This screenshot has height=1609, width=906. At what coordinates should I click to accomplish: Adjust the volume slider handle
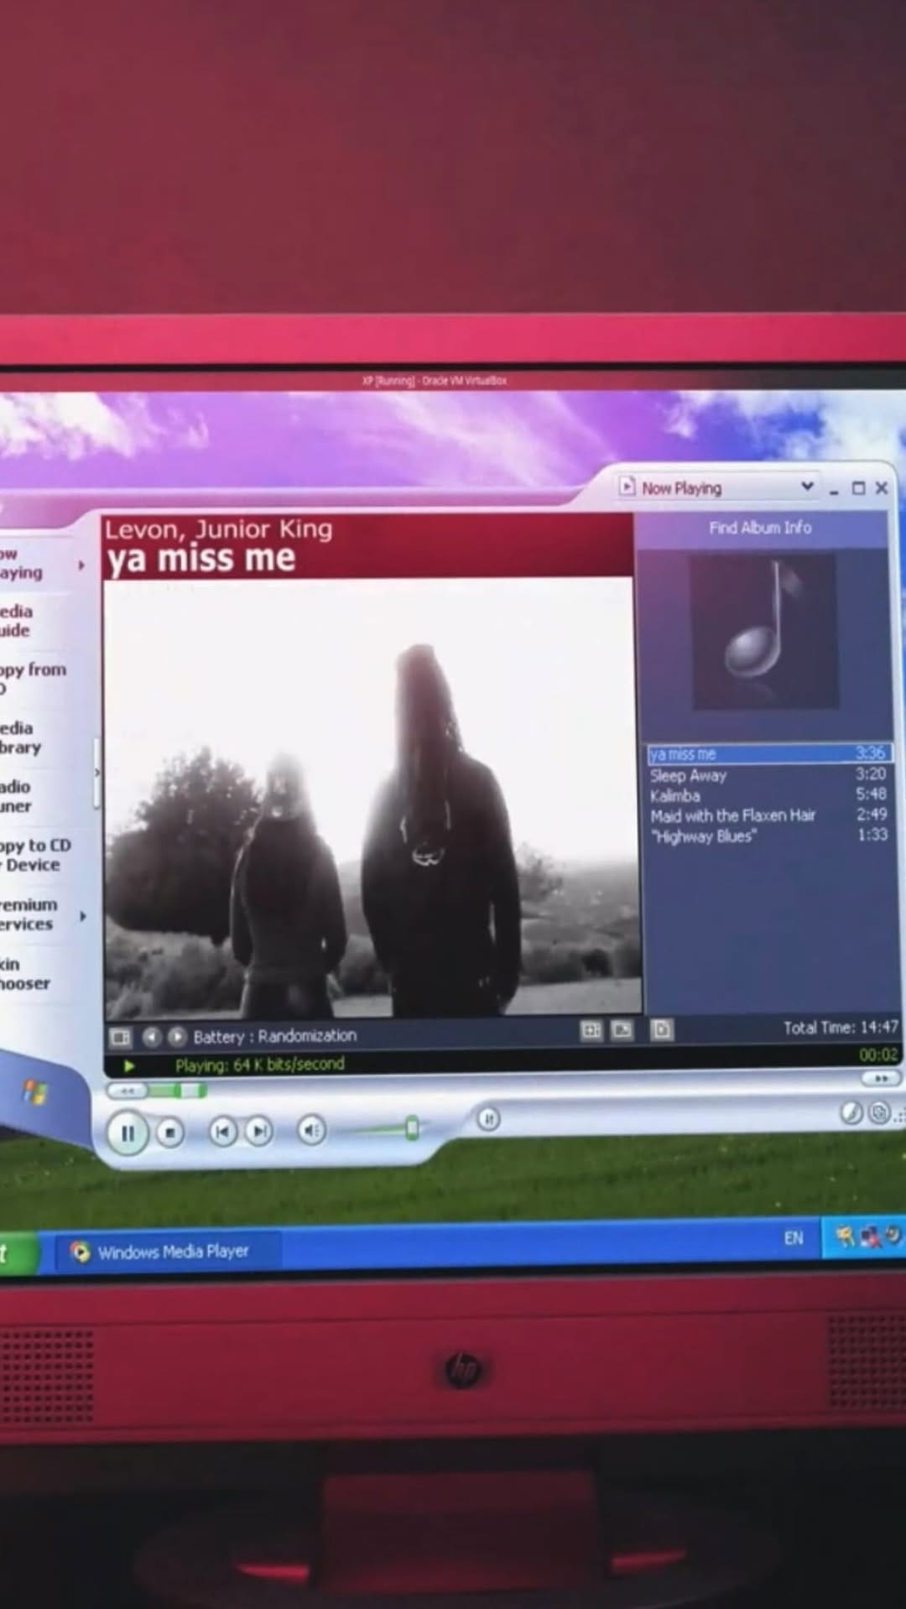(x=412, y=1127)
